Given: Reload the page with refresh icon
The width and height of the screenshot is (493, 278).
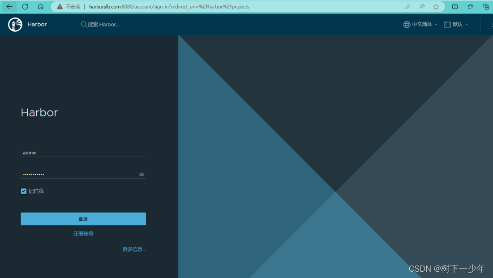Looking at the screenshot, I should [x=25, y=6].
